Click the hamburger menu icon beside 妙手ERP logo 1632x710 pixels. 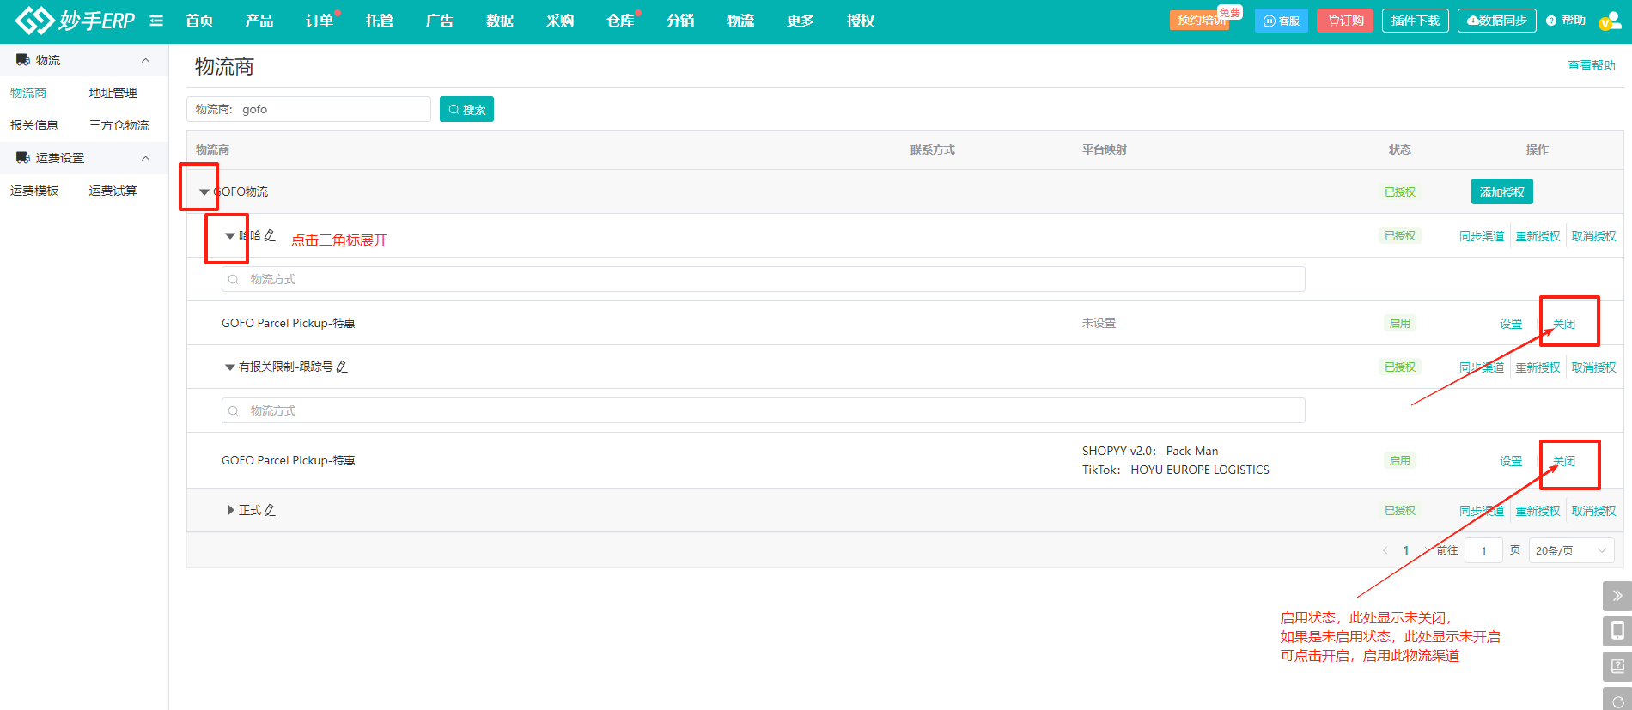[156, 21]
